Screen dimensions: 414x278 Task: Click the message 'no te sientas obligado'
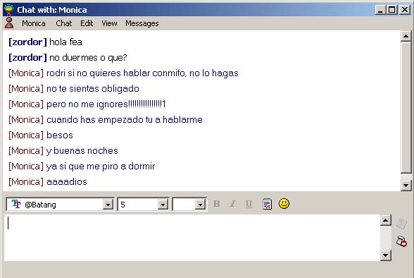click(93, 89)
